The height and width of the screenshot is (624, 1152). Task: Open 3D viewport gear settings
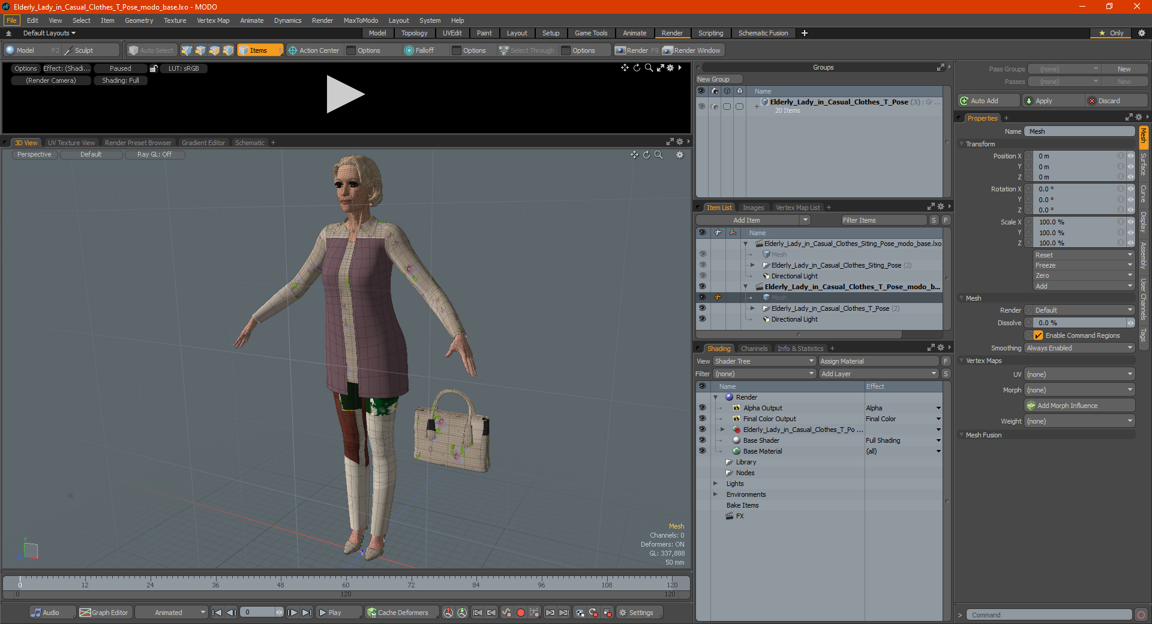[x=680, y=155]
